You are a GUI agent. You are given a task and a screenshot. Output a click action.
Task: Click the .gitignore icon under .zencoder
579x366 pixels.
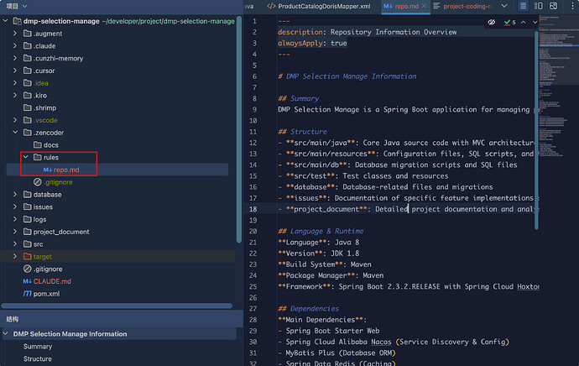point(38,182)
